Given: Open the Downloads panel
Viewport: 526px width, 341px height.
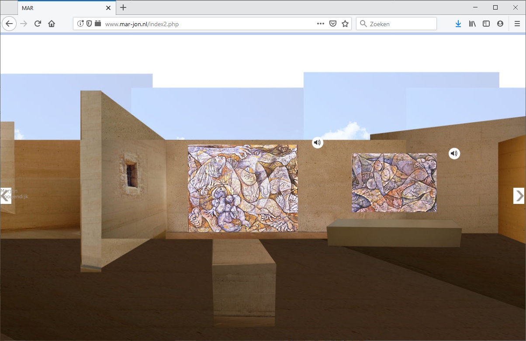Looking at the screenshot, I should 458,24.
